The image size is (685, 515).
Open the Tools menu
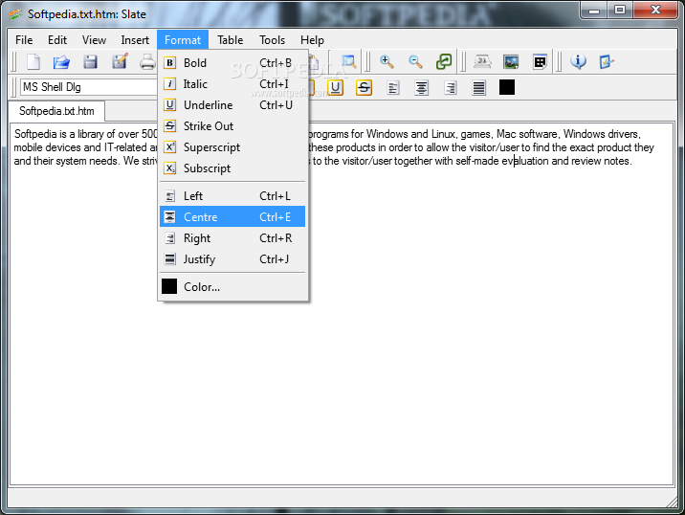272,40
